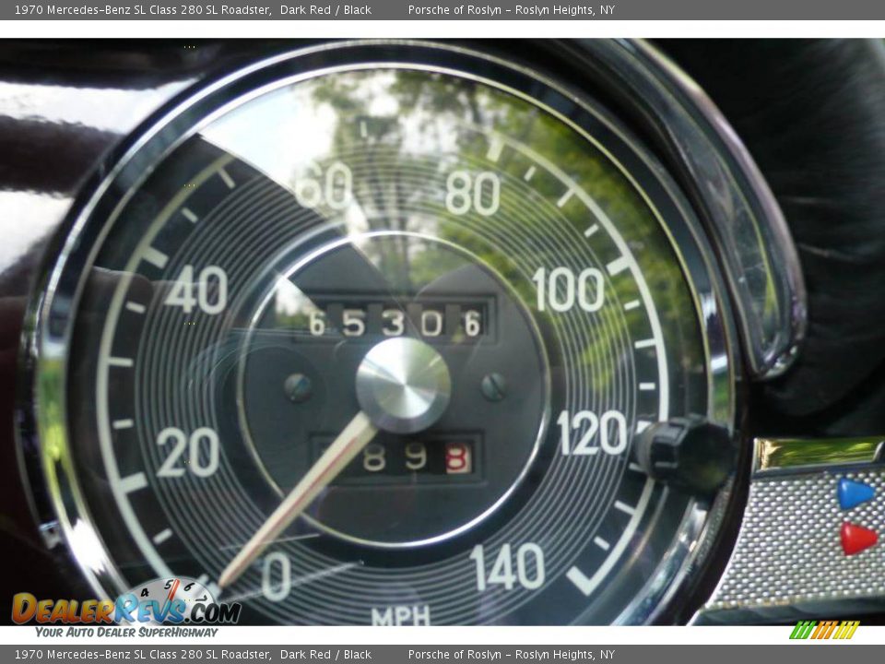Click the 0 speed marking
The image size is (885, 664).
(277, 575)
